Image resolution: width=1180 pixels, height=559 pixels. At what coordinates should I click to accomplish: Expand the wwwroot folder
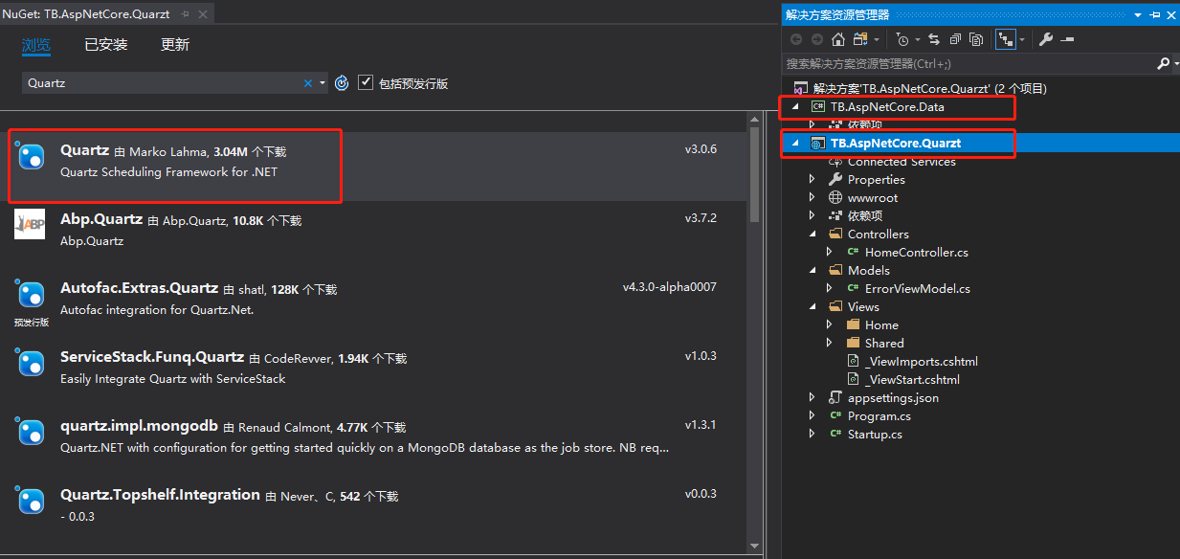coord(813,197)
